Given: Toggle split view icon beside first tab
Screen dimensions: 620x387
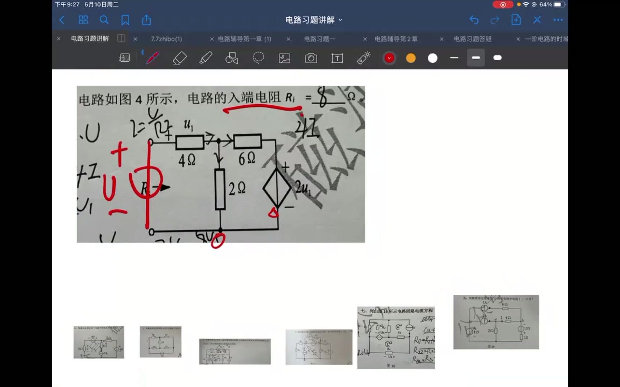Looking at the screenshot, I should click(121, 38).
